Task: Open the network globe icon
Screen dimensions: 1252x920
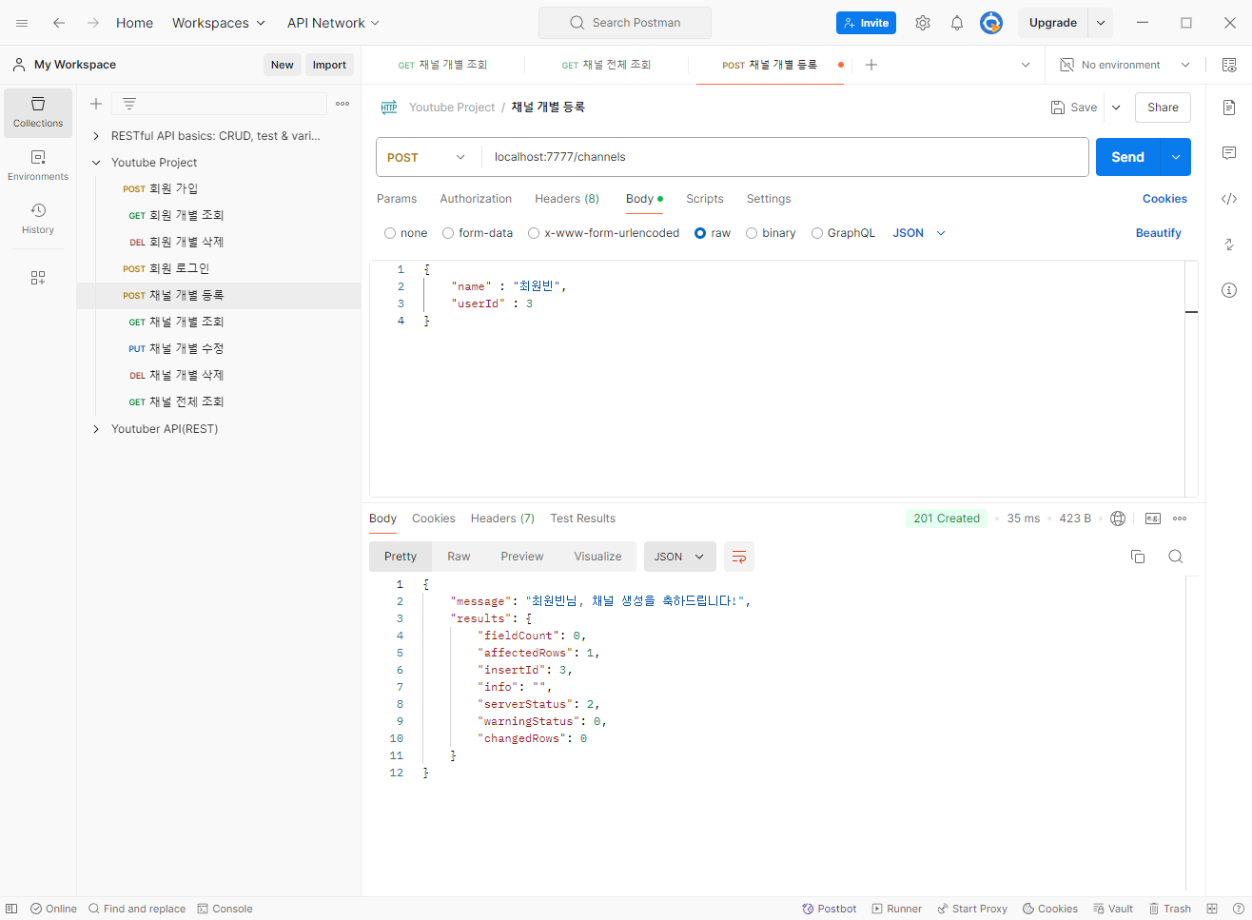Action: point(1118,519)
